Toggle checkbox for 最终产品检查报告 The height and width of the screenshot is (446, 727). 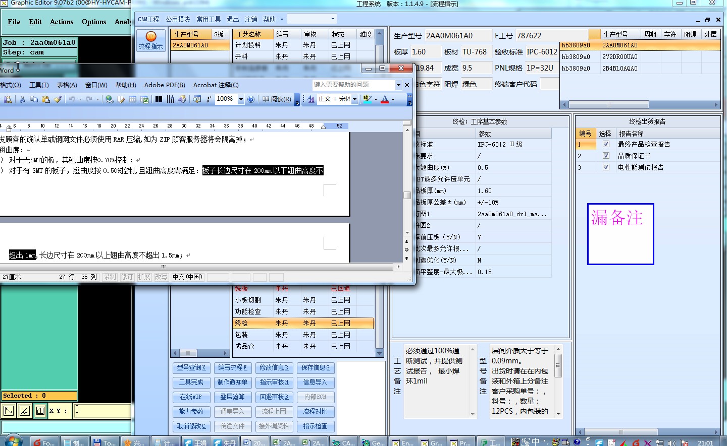point(606,144)
